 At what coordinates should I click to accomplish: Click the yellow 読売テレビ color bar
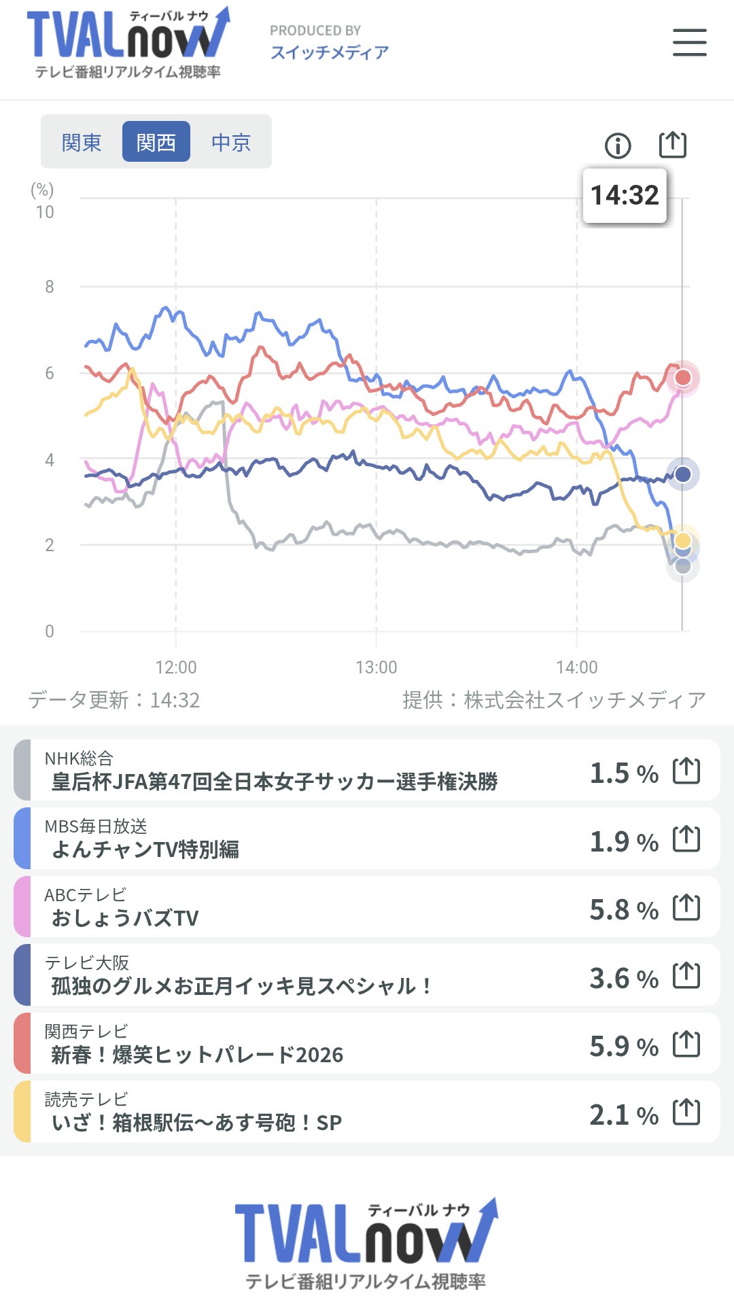tap(22, 1111)
